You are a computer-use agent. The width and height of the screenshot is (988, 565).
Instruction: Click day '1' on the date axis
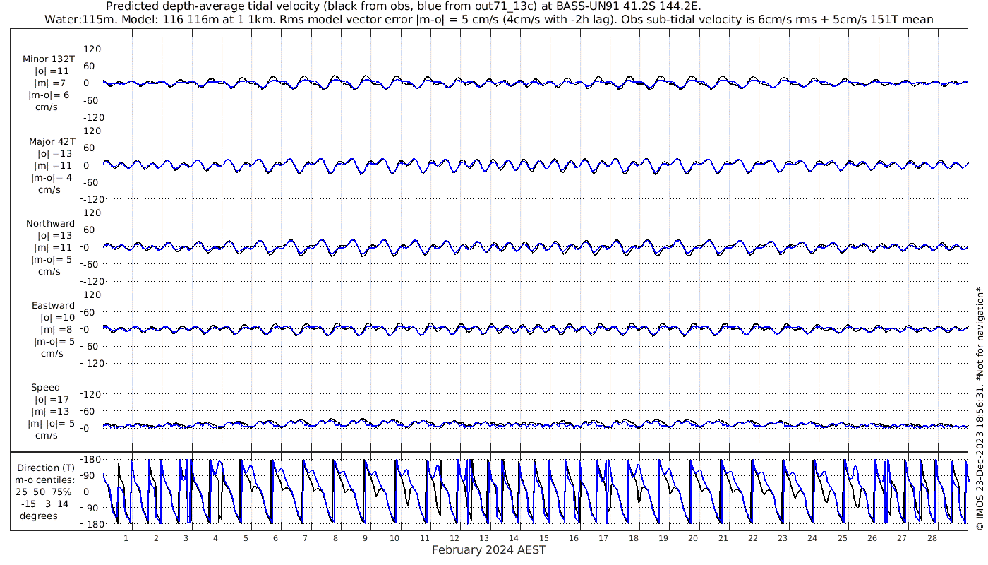coord(126,538)
